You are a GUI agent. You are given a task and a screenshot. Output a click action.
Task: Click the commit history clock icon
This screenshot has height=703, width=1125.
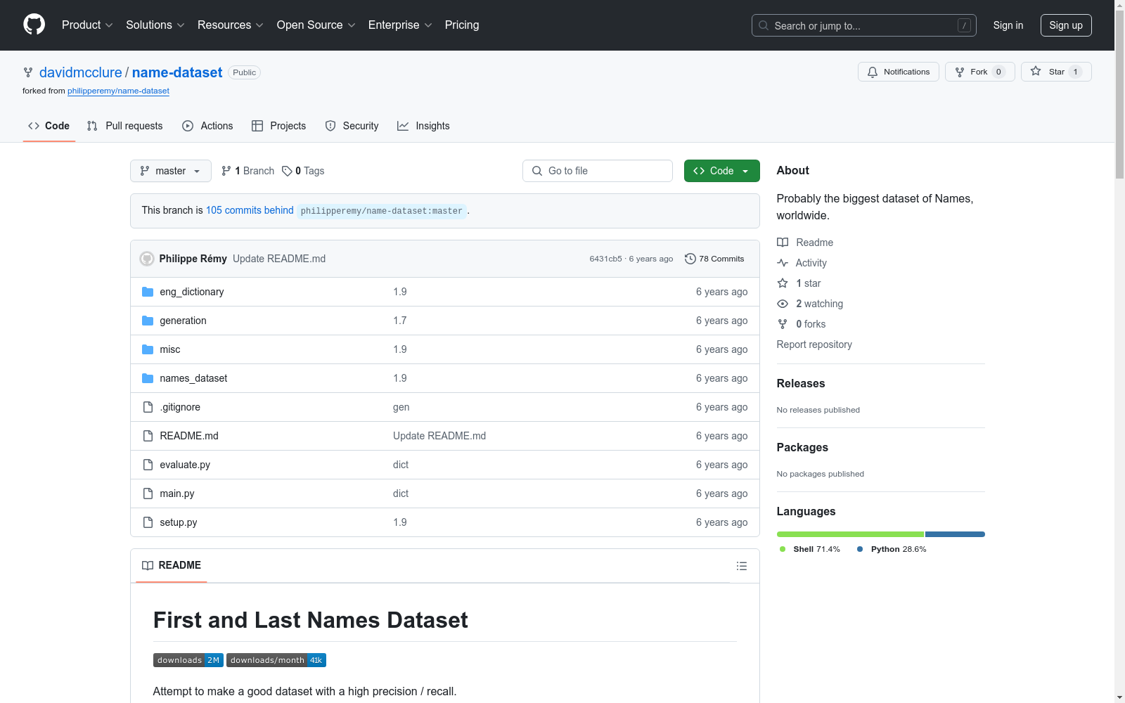(690, 259)
